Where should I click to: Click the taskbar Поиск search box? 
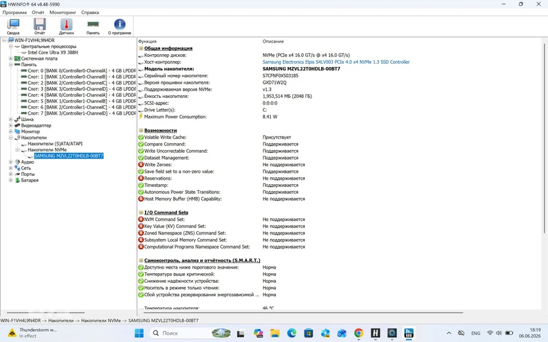[191, 333]
